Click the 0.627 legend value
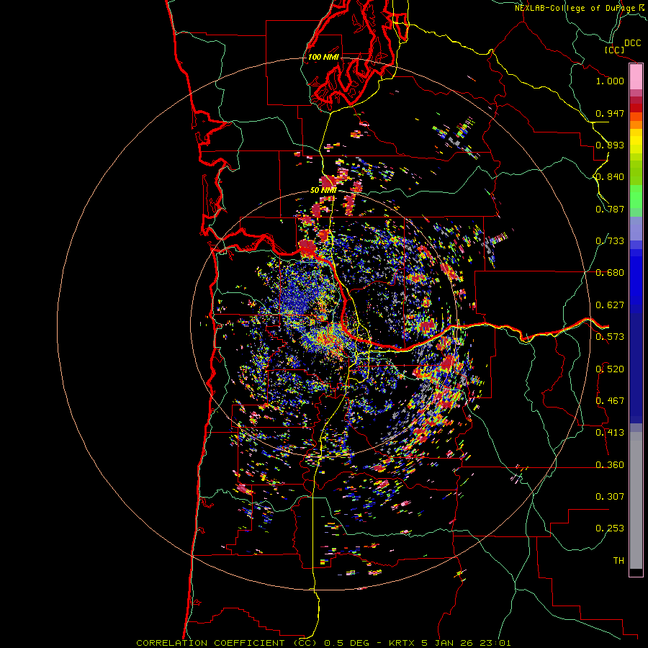The height and width of the screenshot is (648, 648). click(610, 305)
